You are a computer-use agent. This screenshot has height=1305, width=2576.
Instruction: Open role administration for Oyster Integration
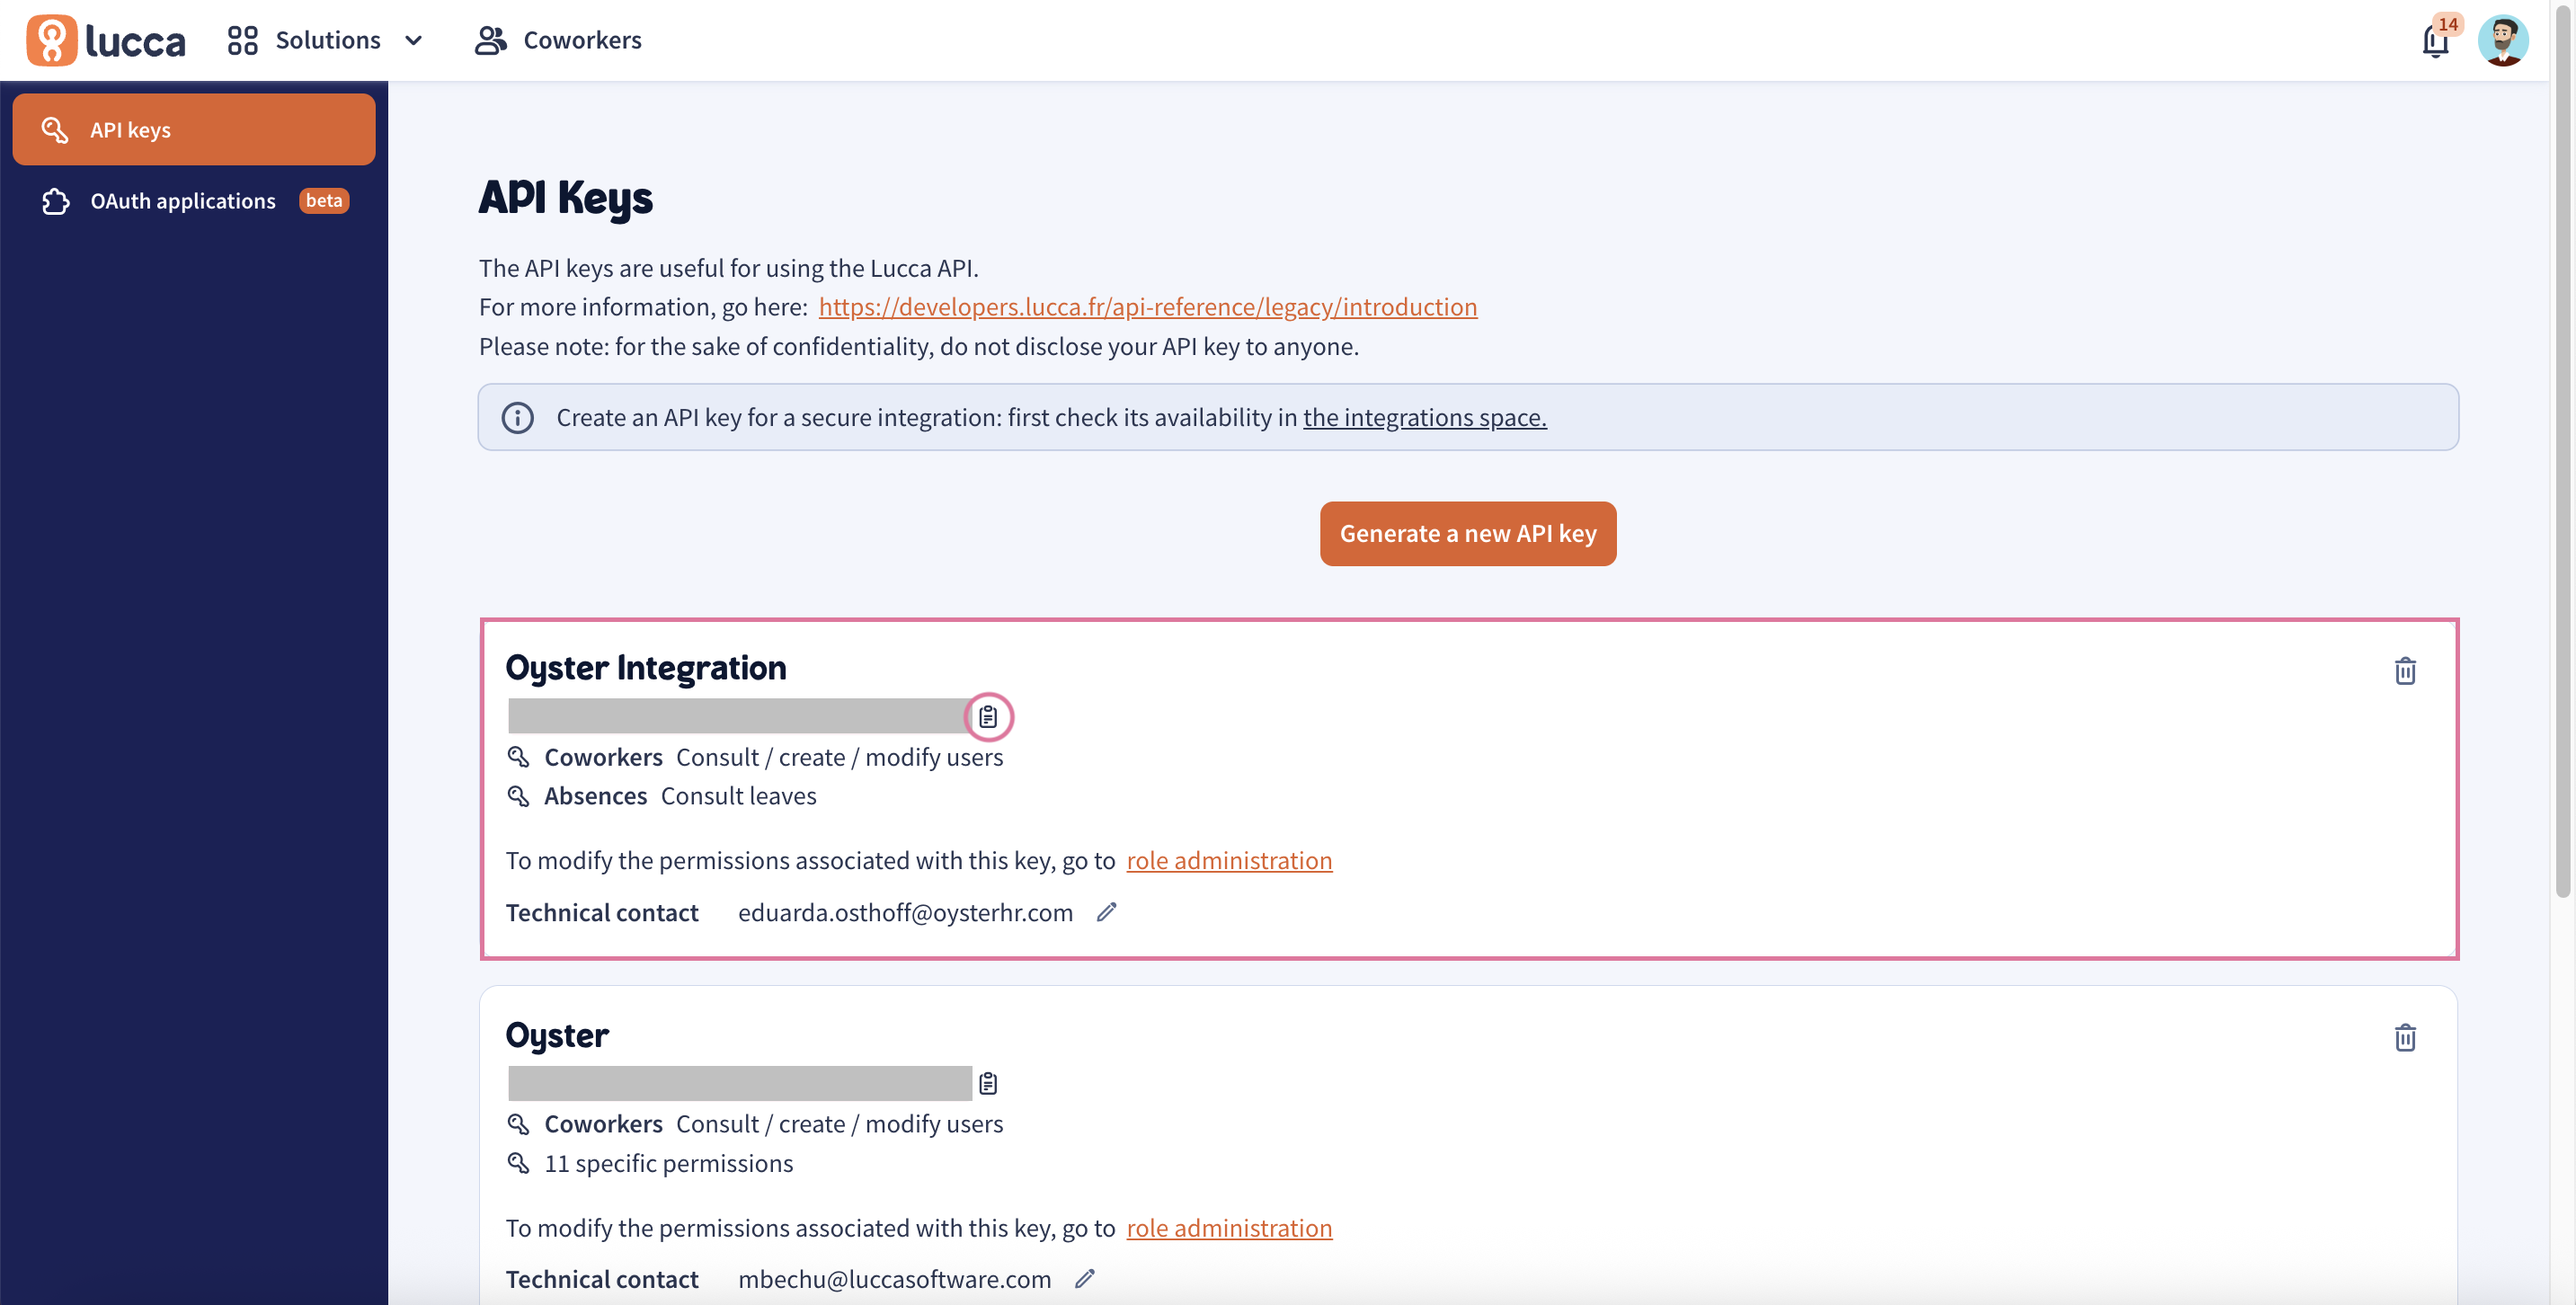pyautogui.click(x=1229, y=860)
